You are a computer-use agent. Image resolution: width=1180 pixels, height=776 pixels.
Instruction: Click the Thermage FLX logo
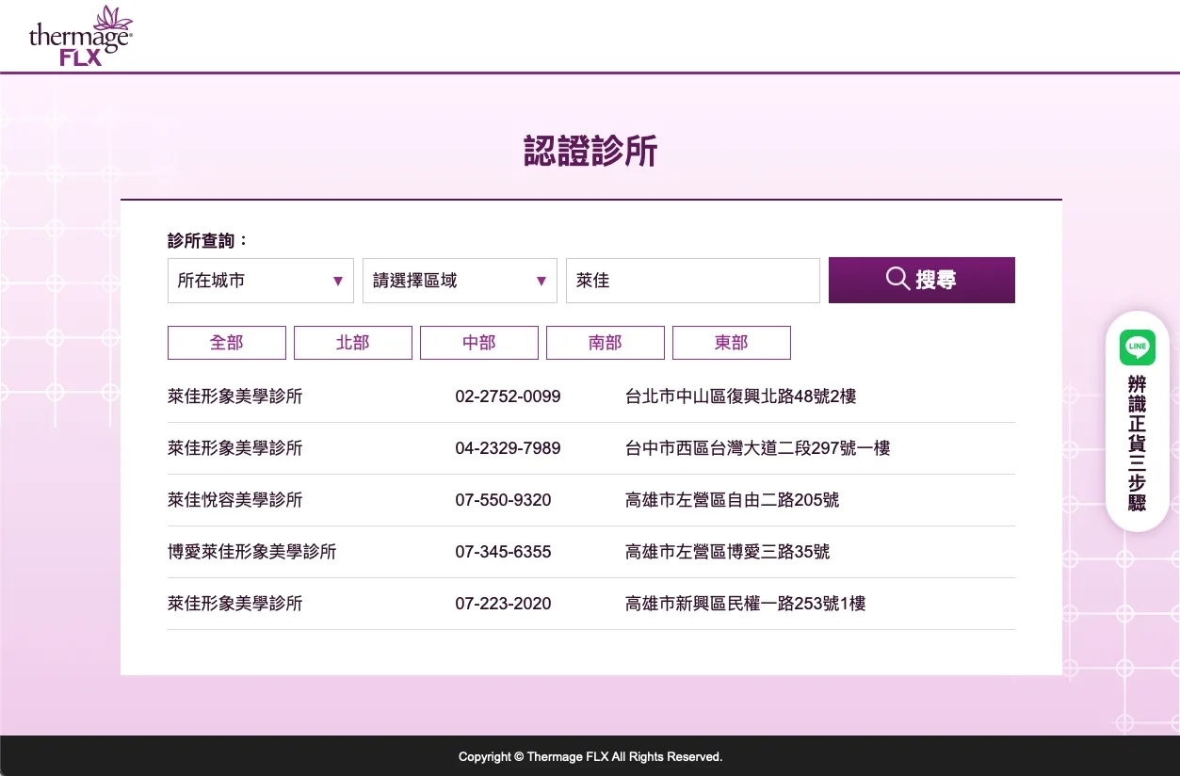81,36
